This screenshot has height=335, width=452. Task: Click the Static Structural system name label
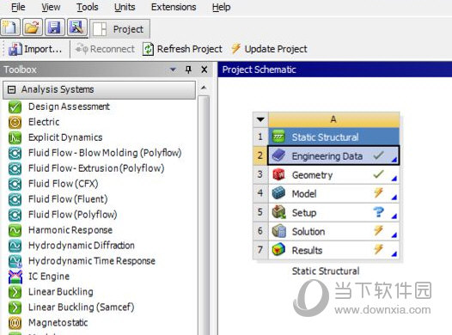click(326, 271)
